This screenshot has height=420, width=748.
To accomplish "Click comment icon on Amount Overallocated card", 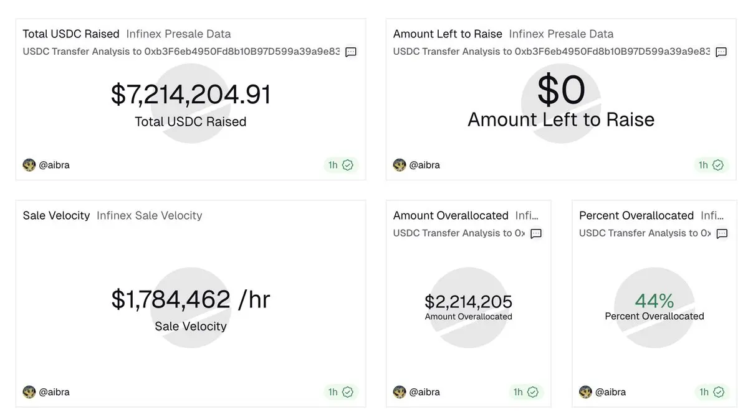I will pos(536,233).
